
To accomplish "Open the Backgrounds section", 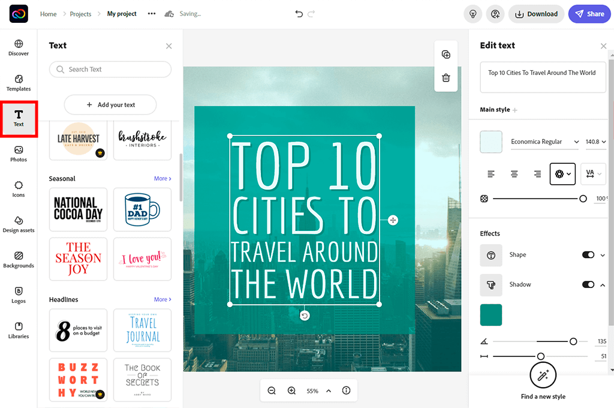I will [19, 260].
